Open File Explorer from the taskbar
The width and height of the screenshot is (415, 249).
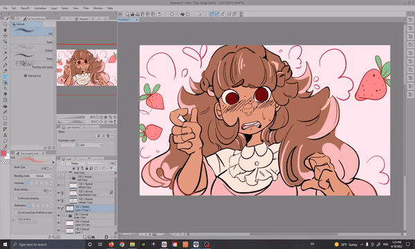(x=132, y=244)
